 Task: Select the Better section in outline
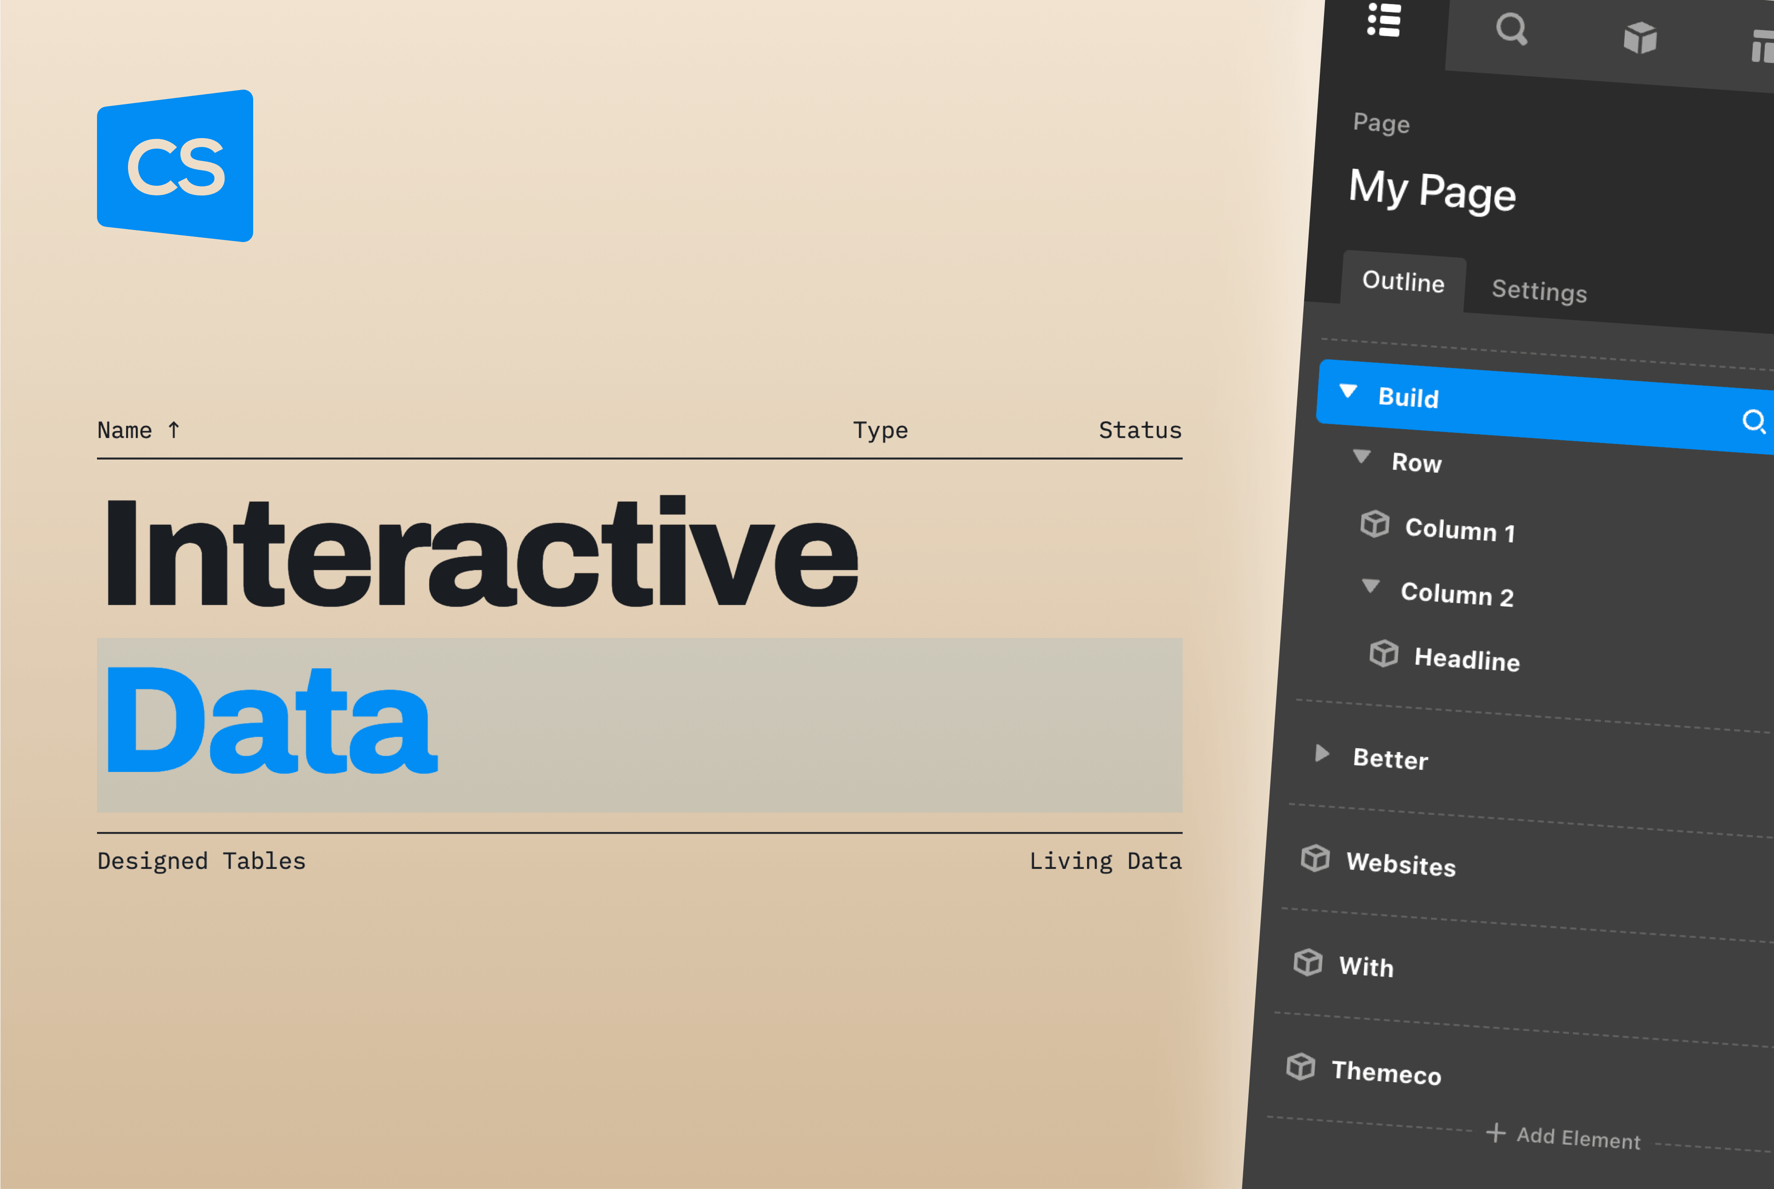coord(1390,758)
